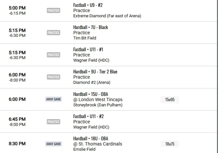Open the Tim Bit Field location
The width and height of the screenshot is (222, 153).
84,38
